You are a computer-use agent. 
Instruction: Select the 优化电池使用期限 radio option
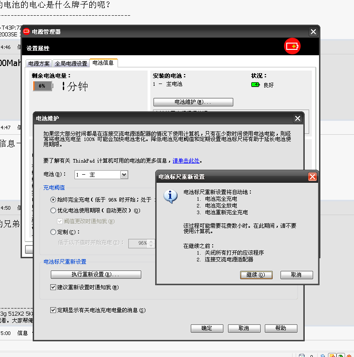tap(54, 210)
